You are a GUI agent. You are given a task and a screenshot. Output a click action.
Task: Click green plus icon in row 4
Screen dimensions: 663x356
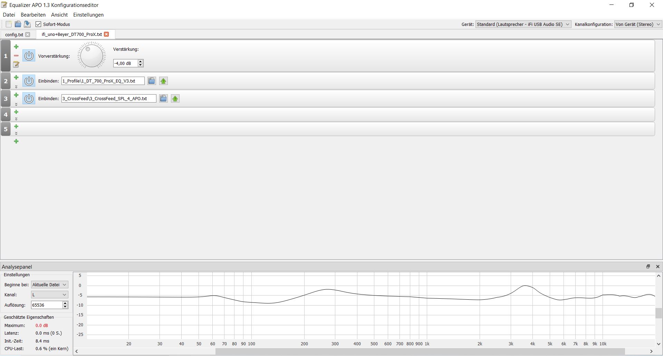click(x=16, y=112)
